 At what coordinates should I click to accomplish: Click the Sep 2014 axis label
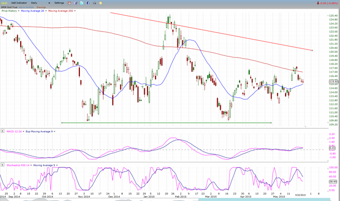pos(14,197)
